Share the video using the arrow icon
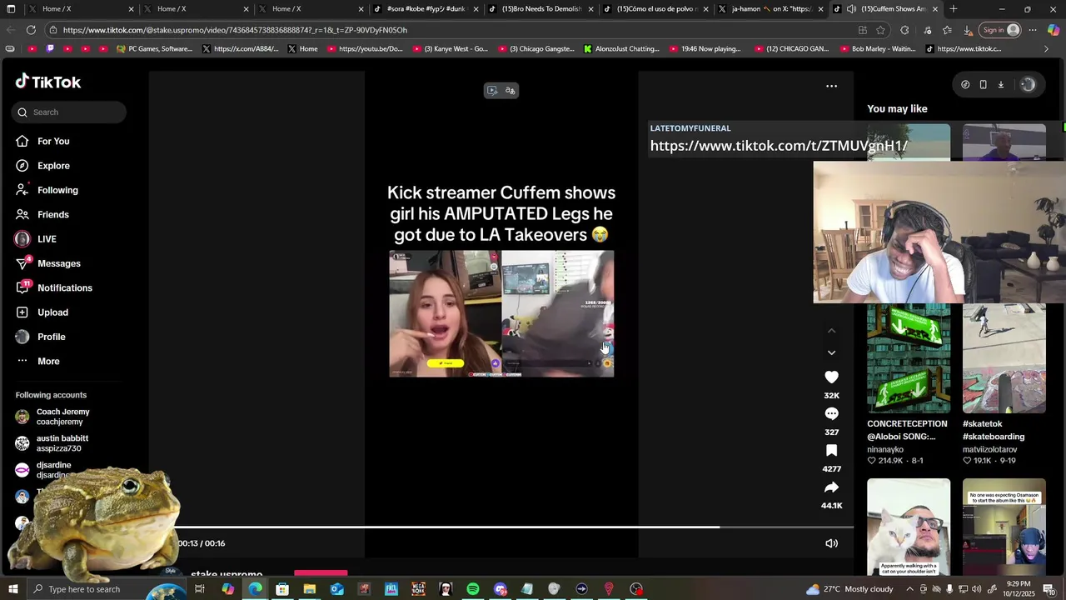1066x600 pixels. 831,487
